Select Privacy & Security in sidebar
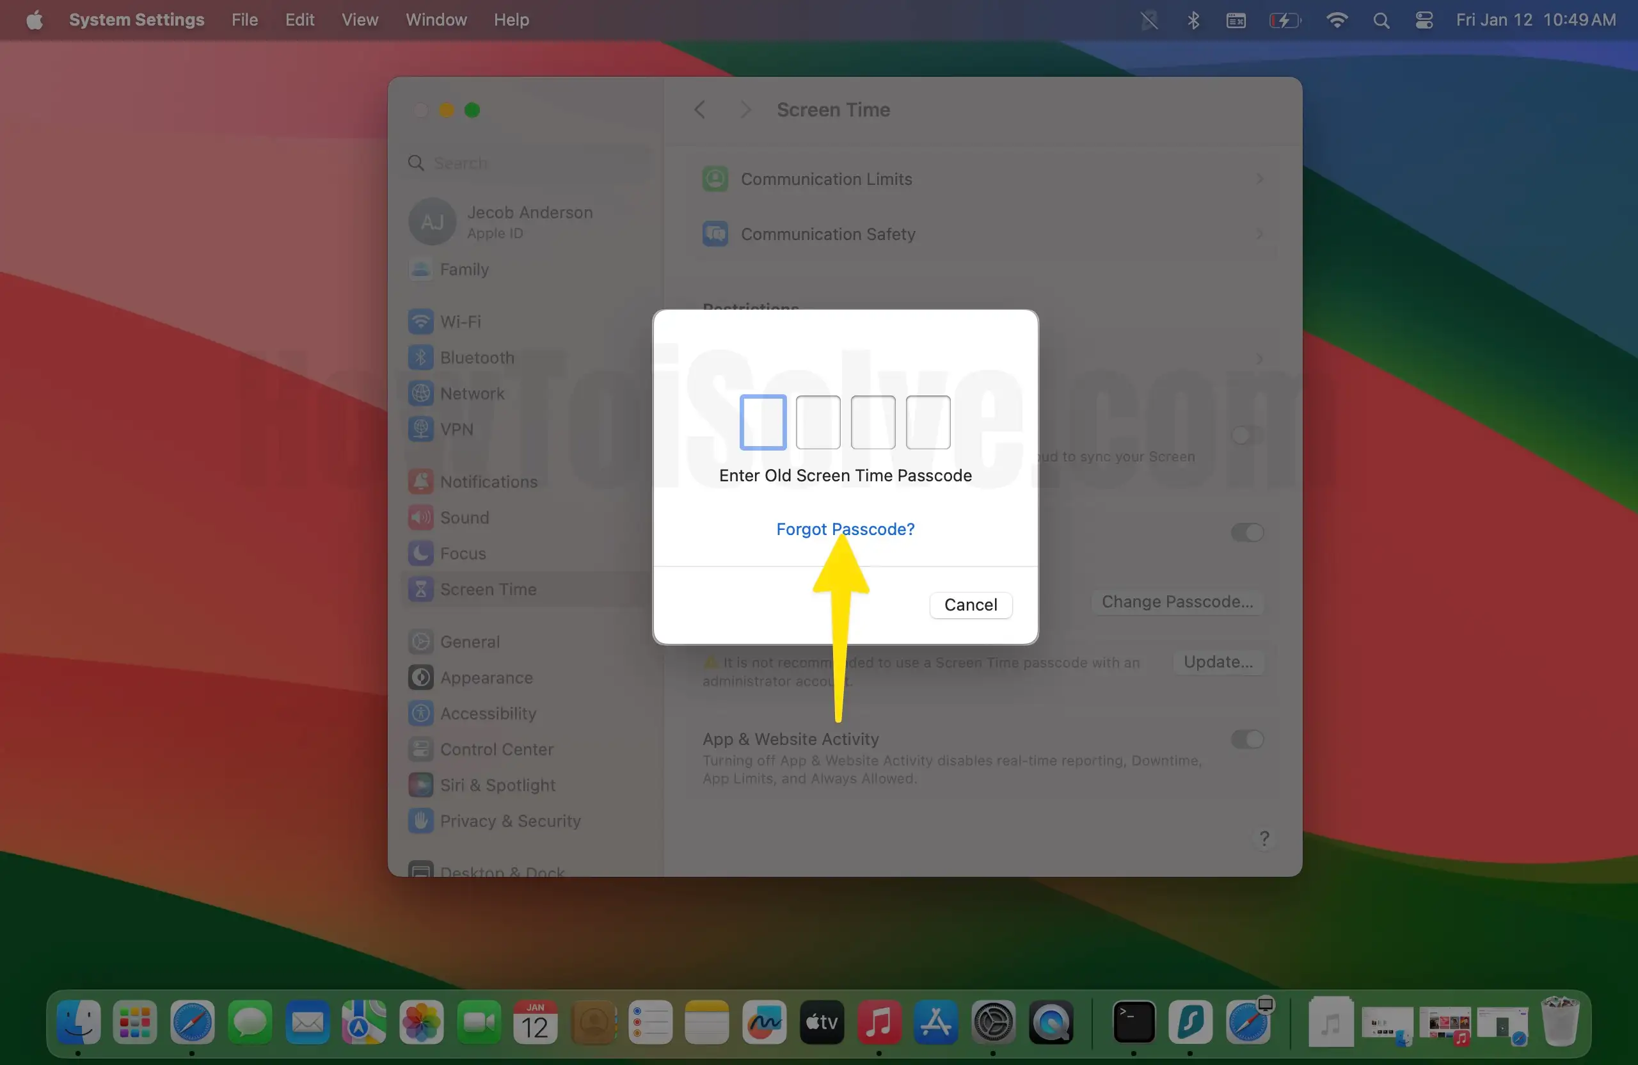Screen dimensions: 1638x1065 510,821
